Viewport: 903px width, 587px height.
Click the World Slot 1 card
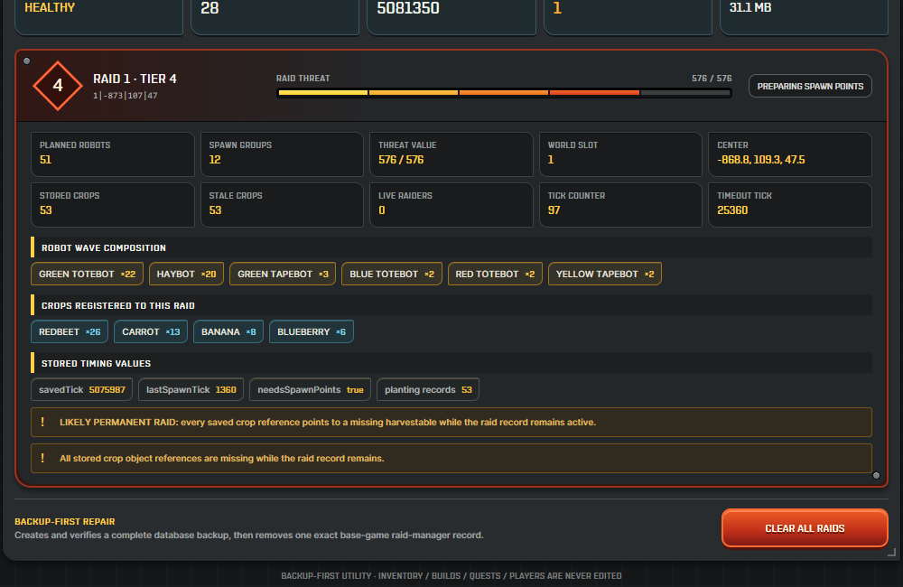[x=620, y=154]
